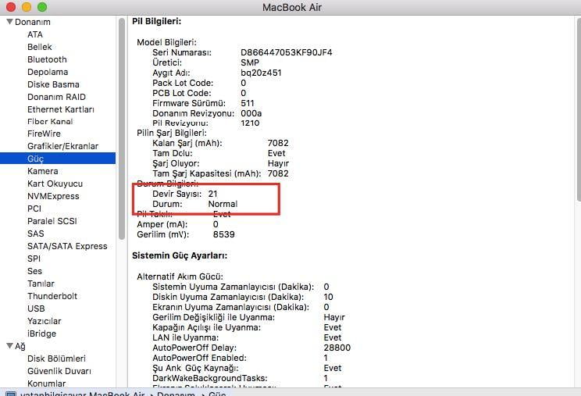Select Grafikler/Ekranlar entry
Screen dimensions: 581x396
click(x=62, y=146)
